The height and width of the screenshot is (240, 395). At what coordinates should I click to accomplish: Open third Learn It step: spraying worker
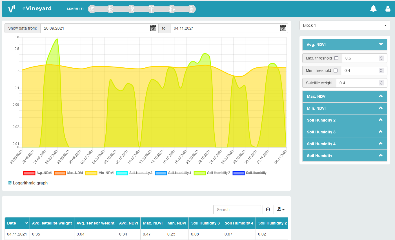131,9
